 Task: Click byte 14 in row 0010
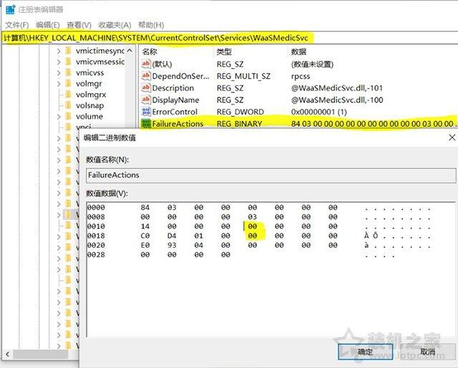tap(145, 226)
